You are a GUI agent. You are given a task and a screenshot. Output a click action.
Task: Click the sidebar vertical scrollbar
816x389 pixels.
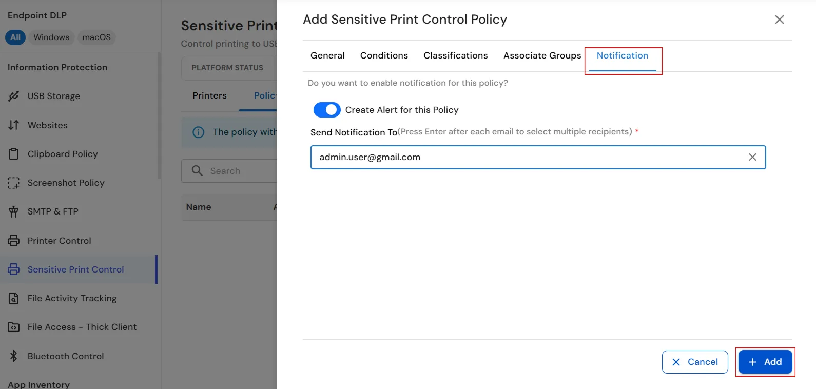coord(159,115)
